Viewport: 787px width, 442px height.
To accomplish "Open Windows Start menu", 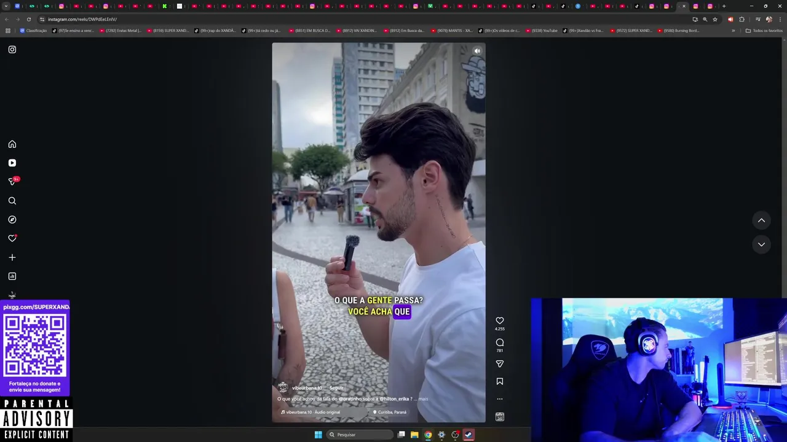I will (318, 435).
